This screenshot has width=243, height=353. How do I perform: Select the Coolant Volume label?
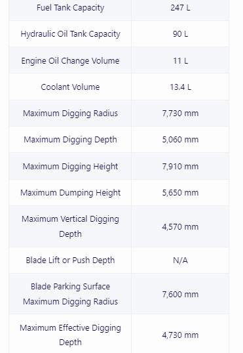70,87
